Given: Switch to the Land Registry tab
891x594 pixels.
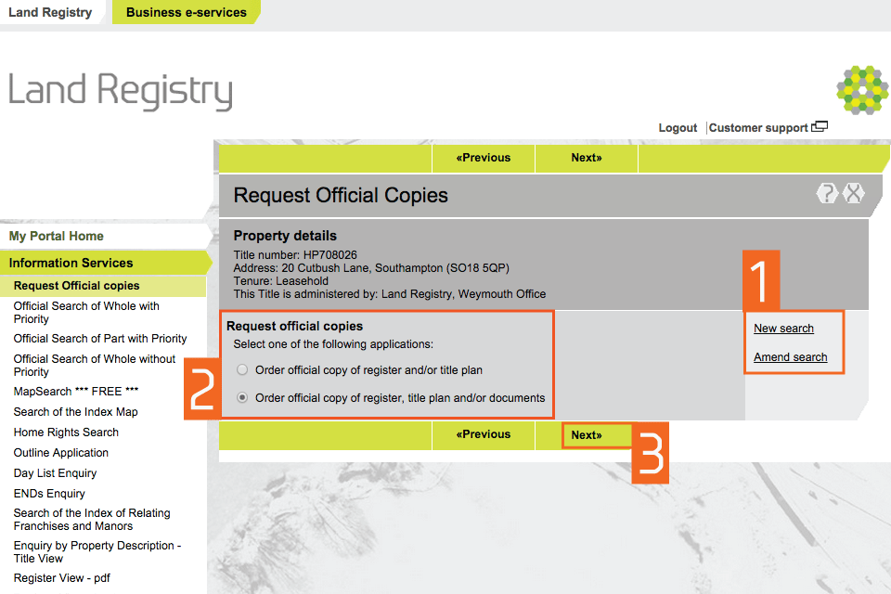Looking at the screenshot, I should click(50, 12).
